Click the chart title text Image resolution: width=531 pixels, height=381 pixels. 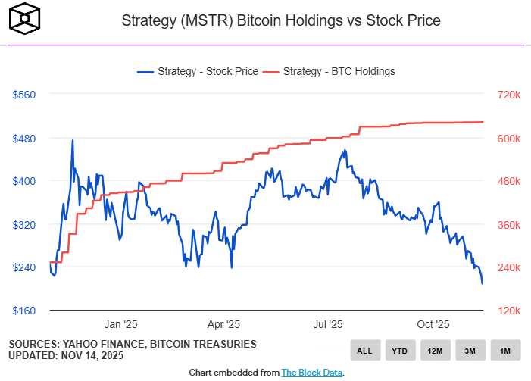[x=281, y=20]
